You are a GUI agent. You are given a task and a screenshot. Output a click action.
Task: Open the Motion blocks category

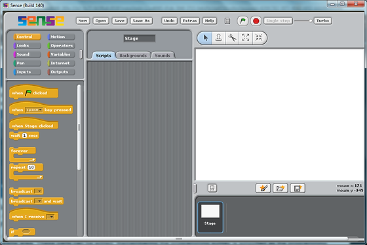tap(62, 37)
